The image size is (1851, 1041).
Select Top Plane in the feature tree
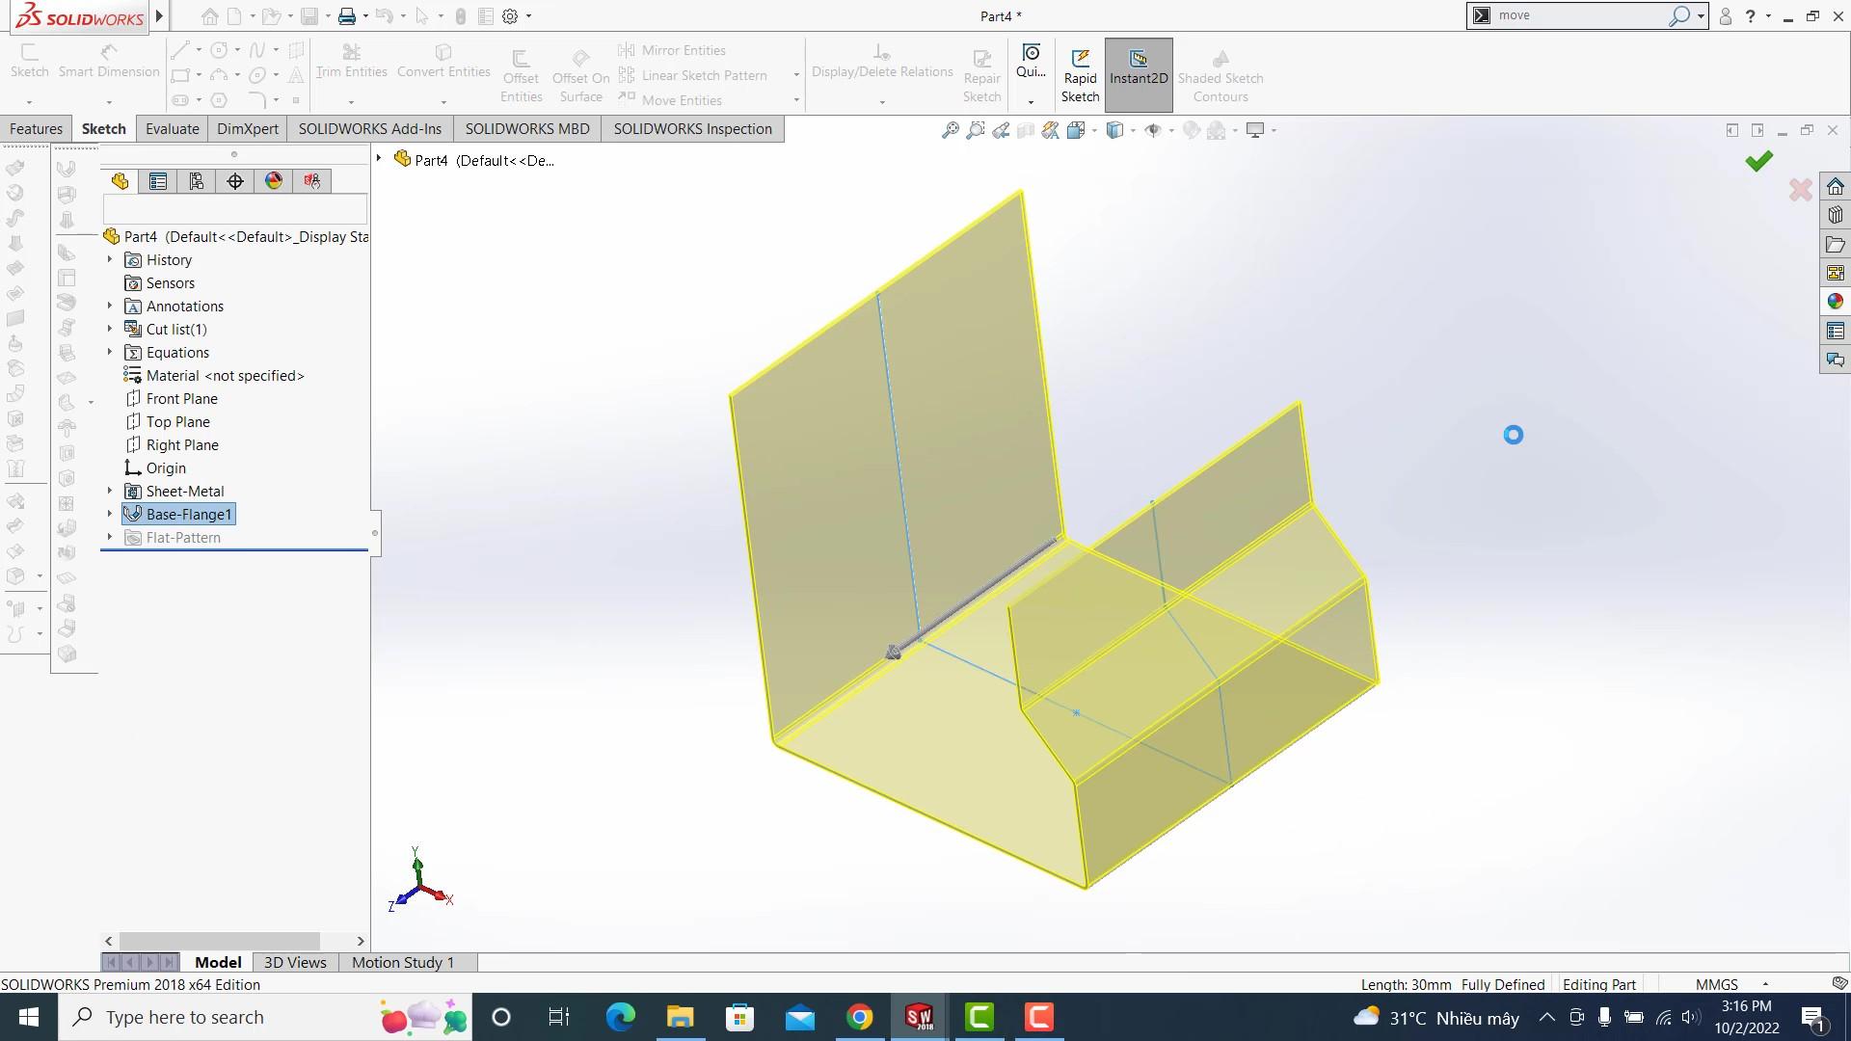tap(177, 422)
